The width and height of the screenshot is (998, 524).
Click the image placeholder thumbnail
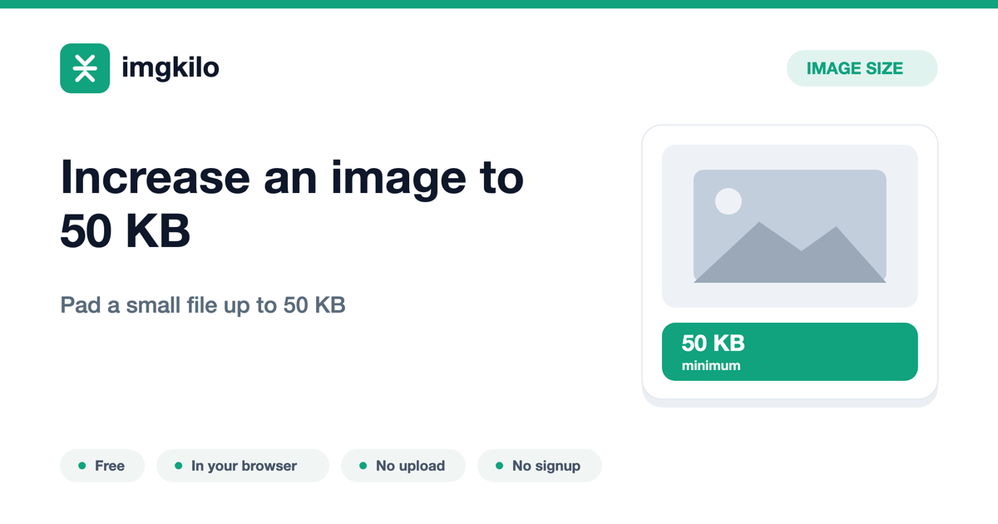tap(789, 226)
